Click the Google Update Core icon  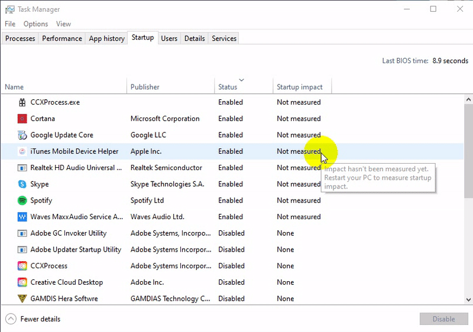(22, 135)
